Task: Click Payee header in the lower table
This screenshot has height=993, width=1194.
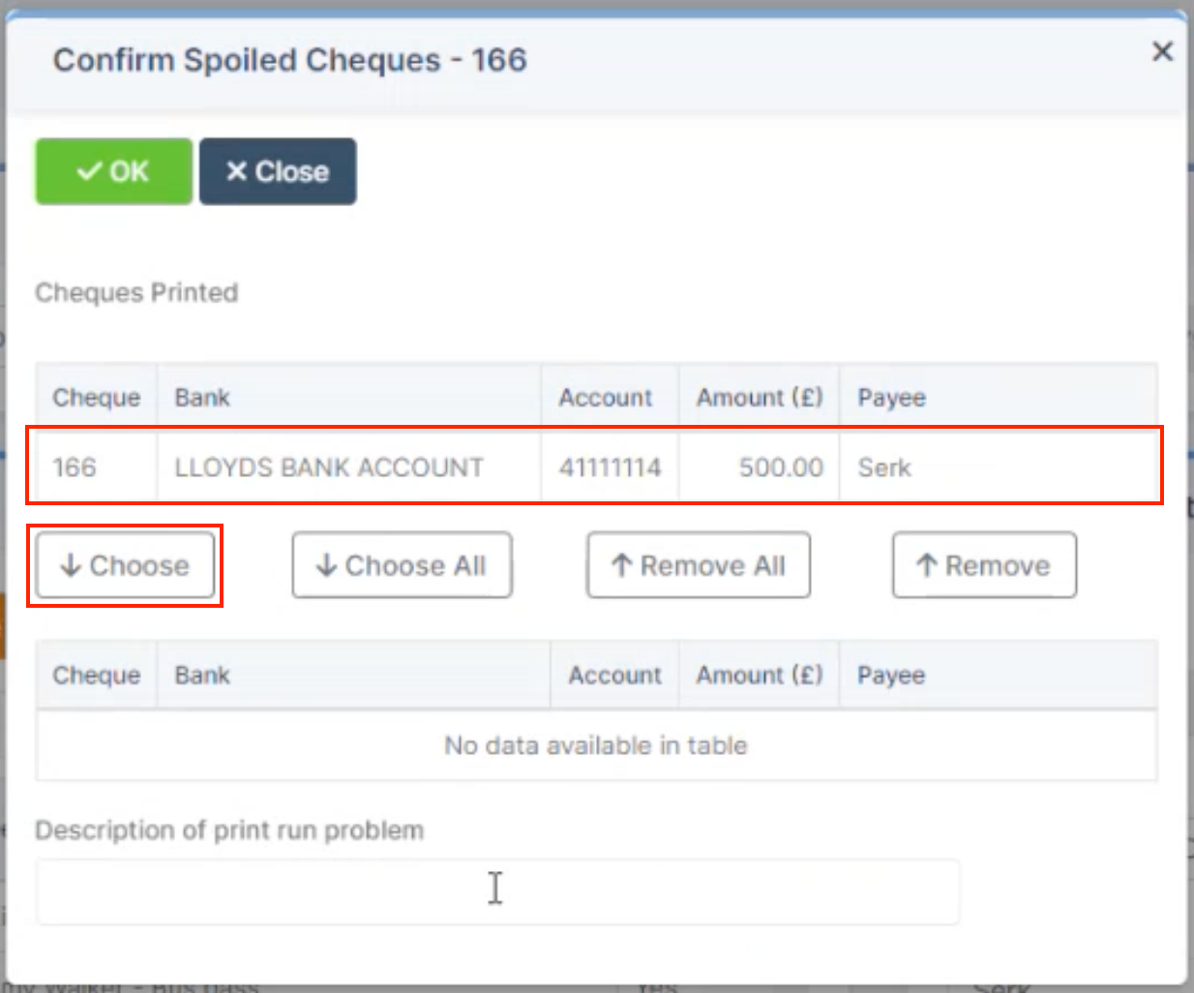Action: (999, 675)
